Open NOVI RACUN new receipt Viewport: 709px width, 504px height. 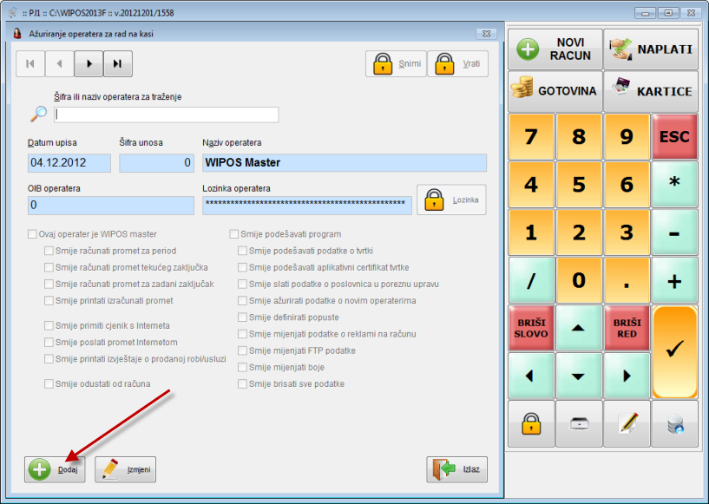[555, 49]
